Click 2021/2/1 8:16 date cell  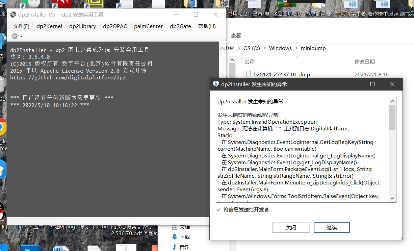coord(371,74)
